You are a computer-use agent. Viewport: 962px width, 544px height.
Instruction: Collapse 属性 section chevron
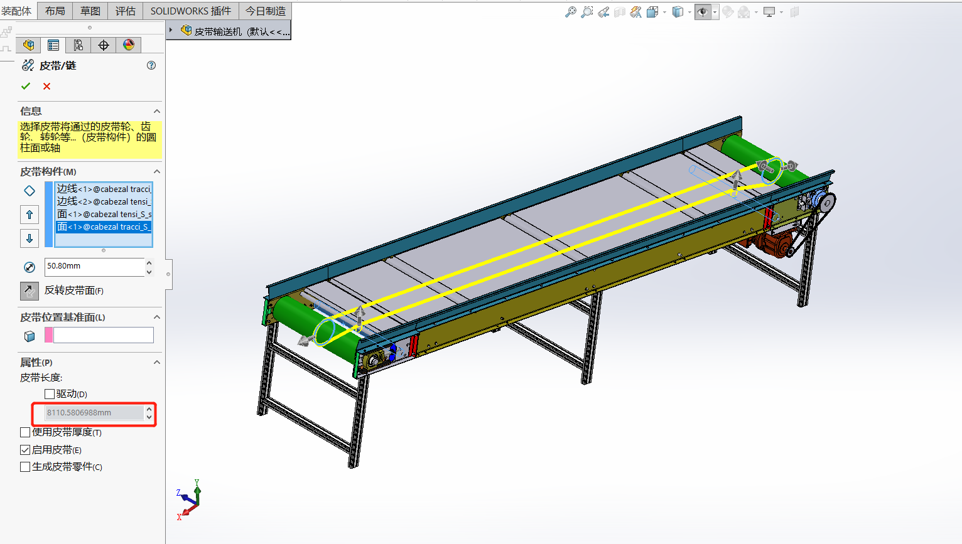point(156,362)
